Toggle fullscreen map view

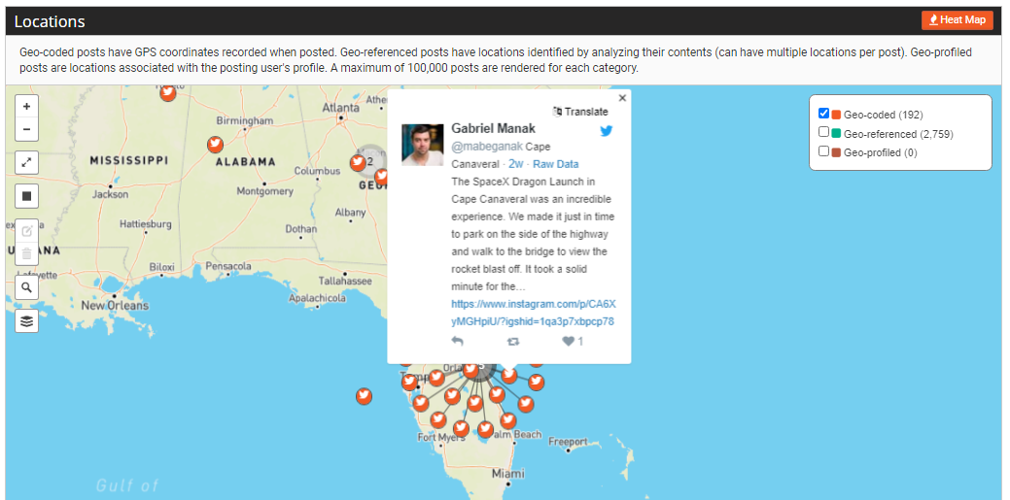(26, 163)
